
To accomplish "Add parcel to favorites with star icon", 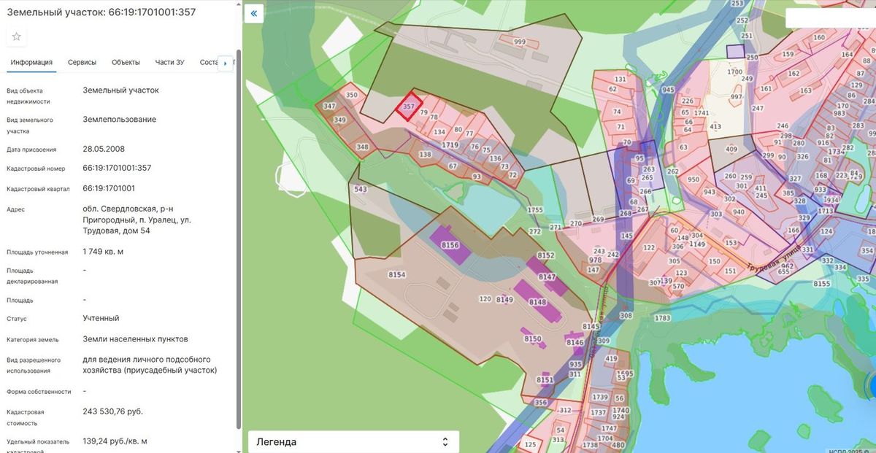I will coord(16,37).
